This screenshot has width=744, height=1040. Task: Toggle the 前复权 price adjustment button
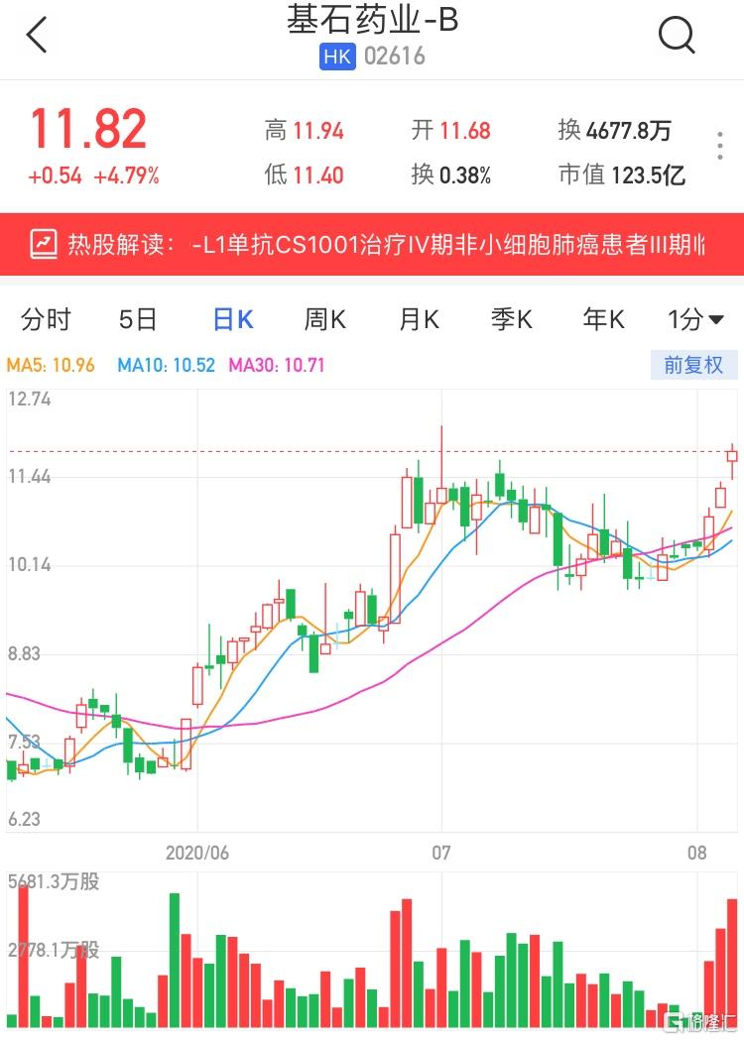tap(693, 365)
